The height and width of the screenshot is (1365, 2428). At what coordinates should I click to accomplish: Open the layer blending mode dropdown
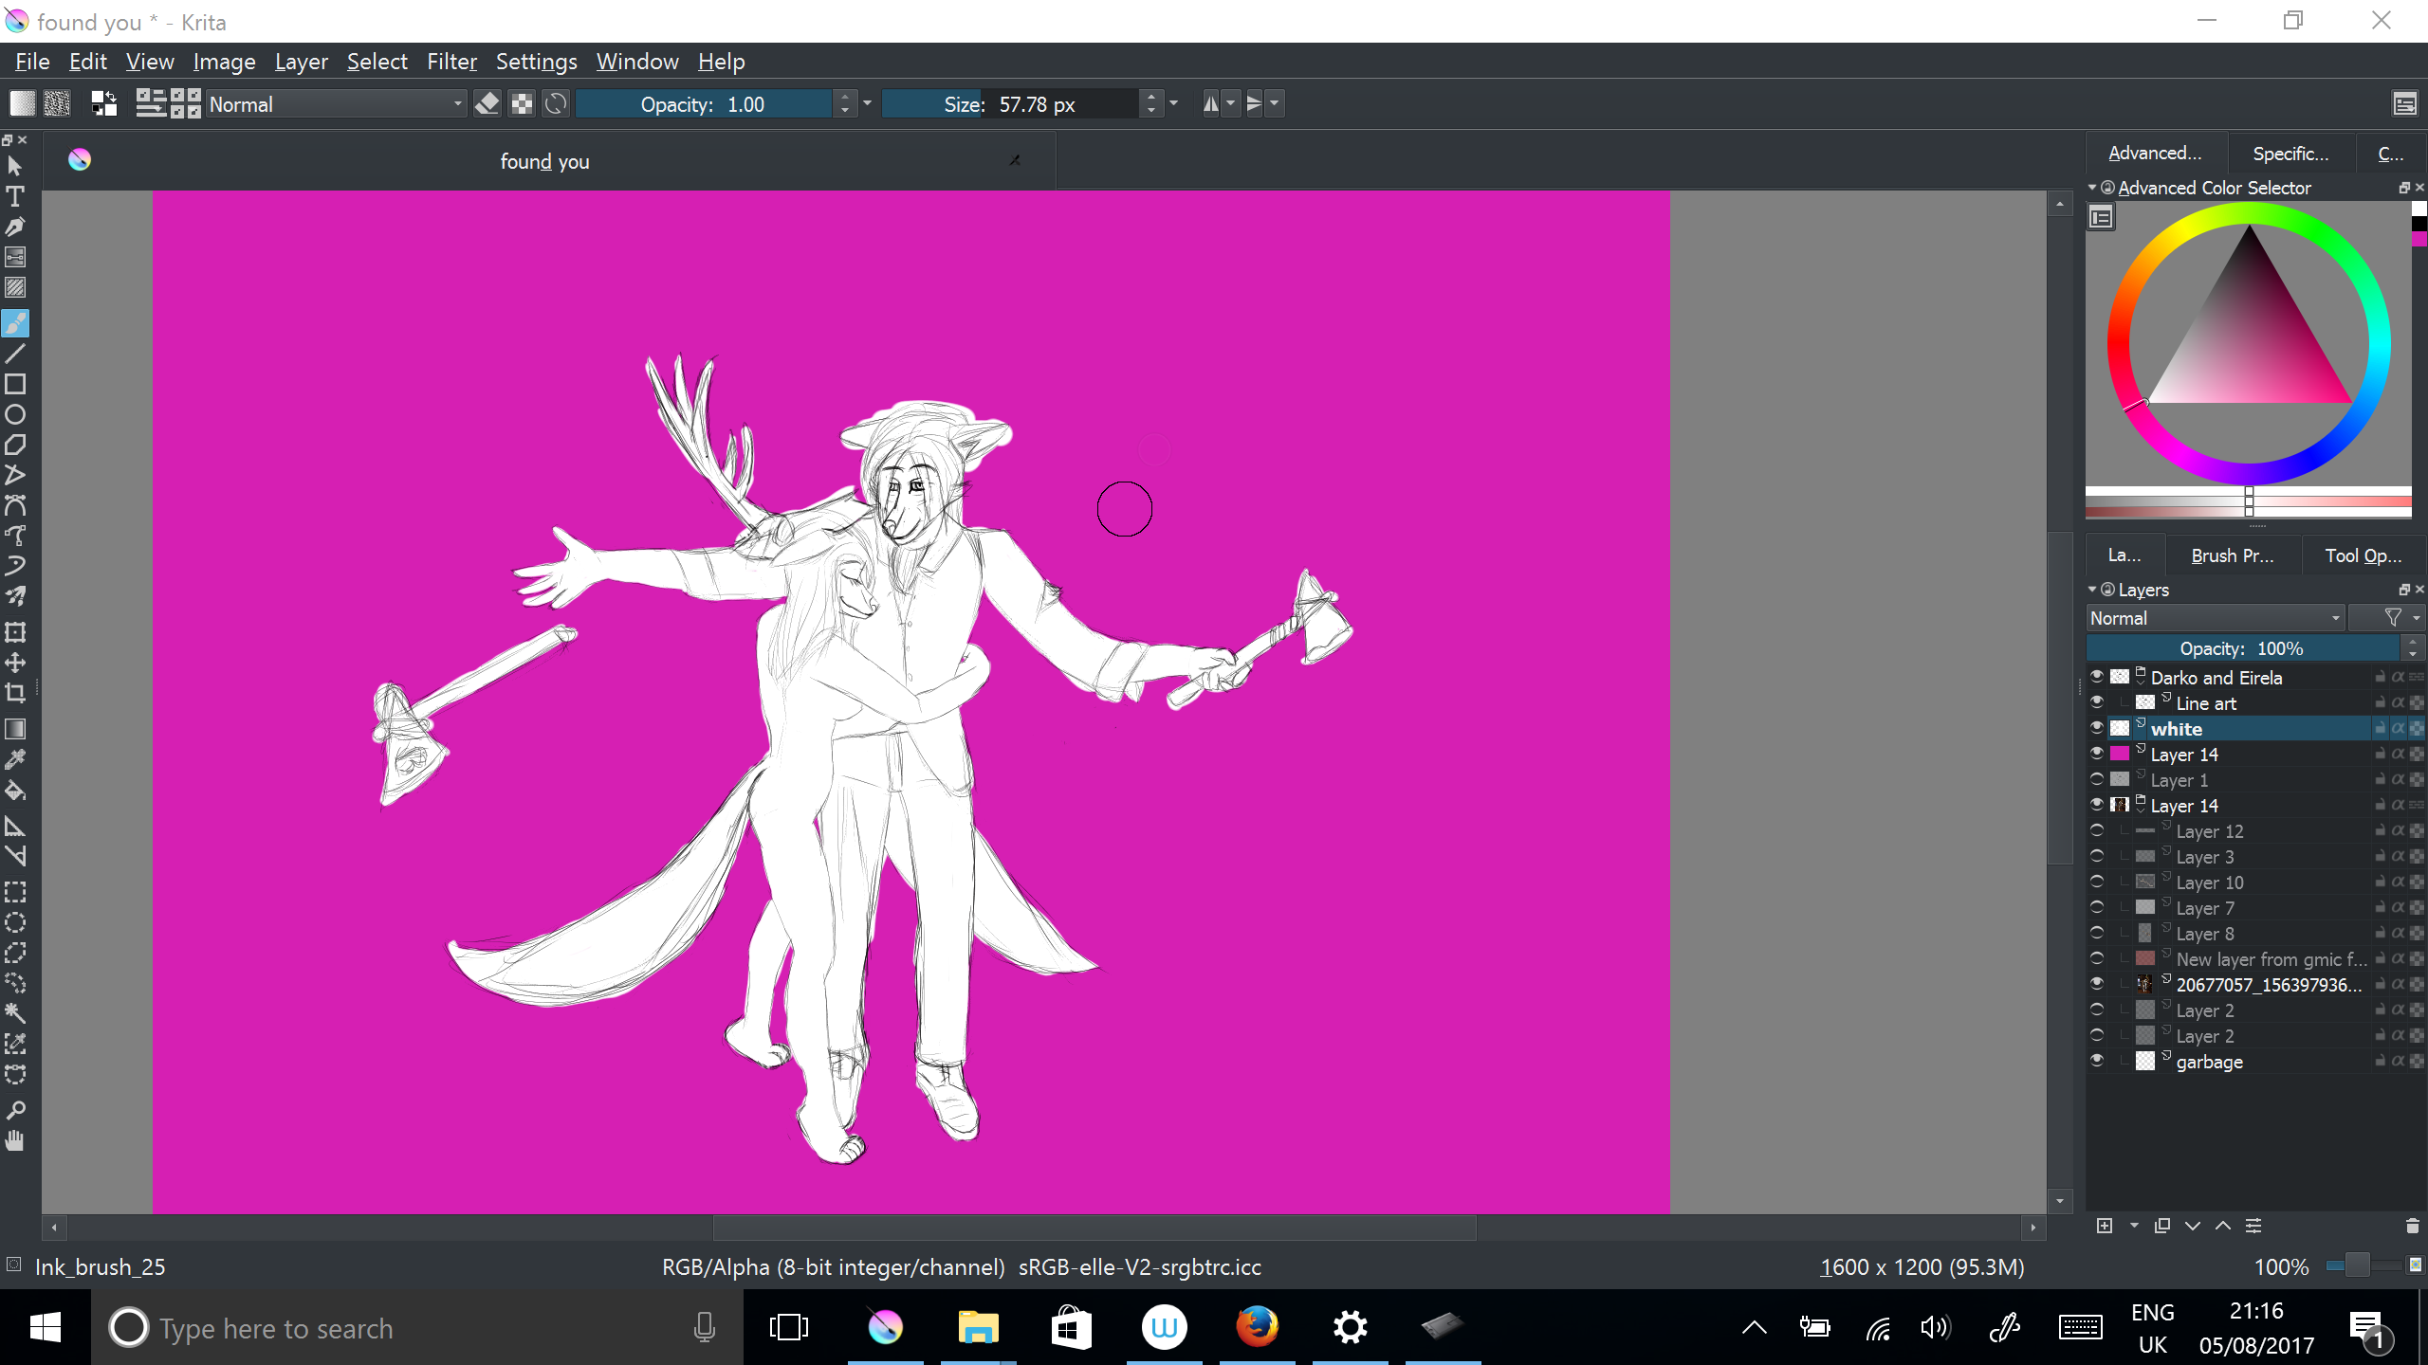pyautogui.click(x=2215, y=618)
